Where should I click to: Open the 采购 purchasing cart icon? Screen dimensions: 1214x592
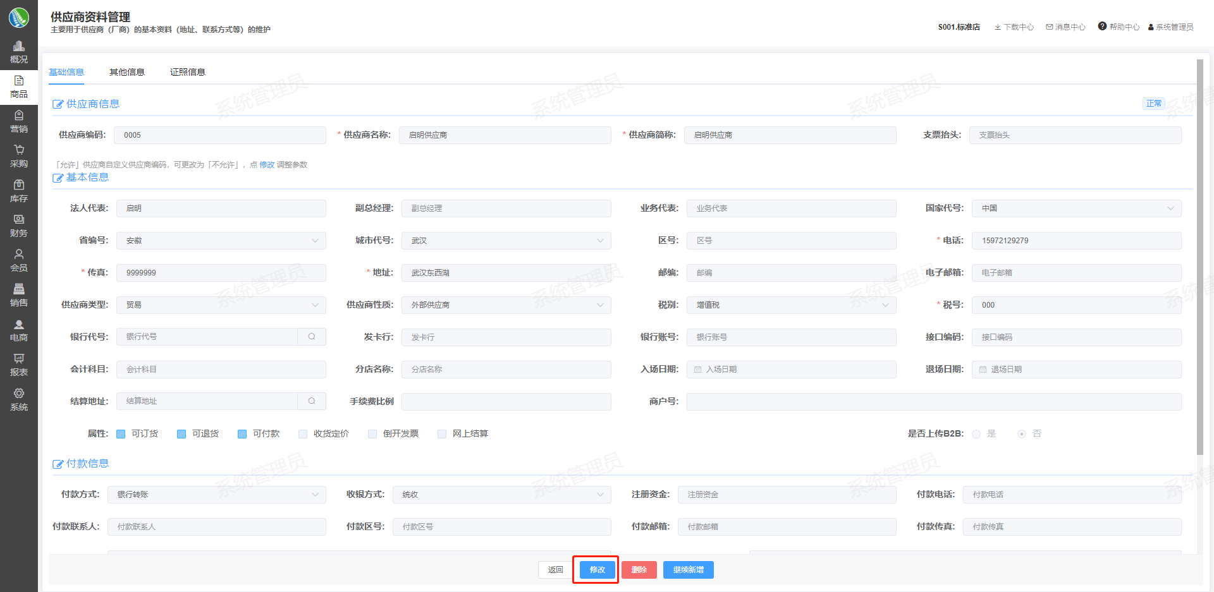point(19,150)
